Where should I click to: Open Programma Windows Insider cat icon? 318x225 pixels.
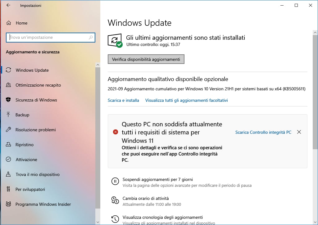[x=8, y=204]
